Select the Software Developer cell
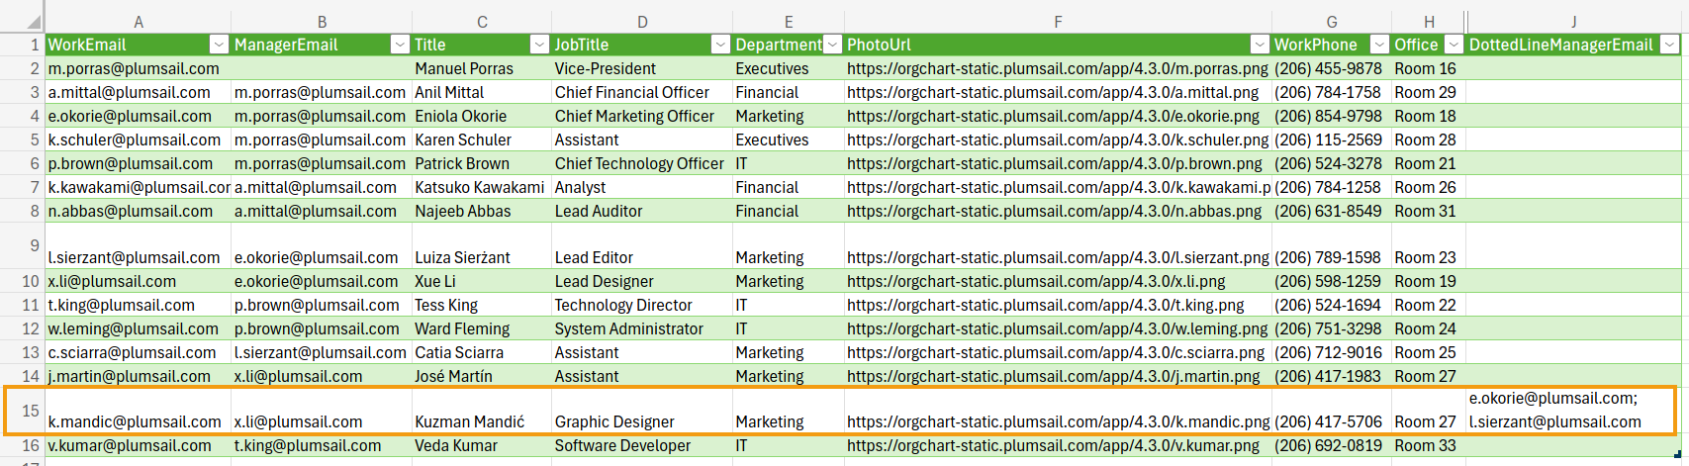The image size is (1689, 466). pyautogui.click(x=641, y=445)
